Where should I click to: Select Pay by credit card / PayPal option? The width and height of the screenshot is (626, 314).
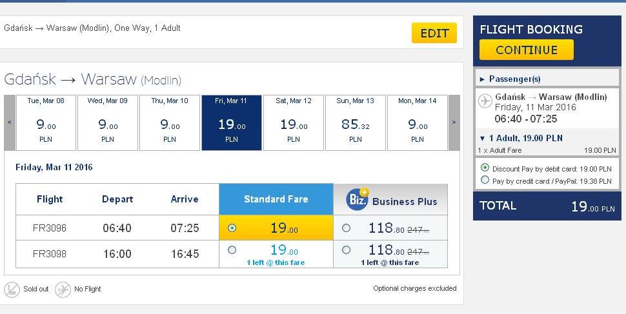pyautogui.click(x=485, y=180)
